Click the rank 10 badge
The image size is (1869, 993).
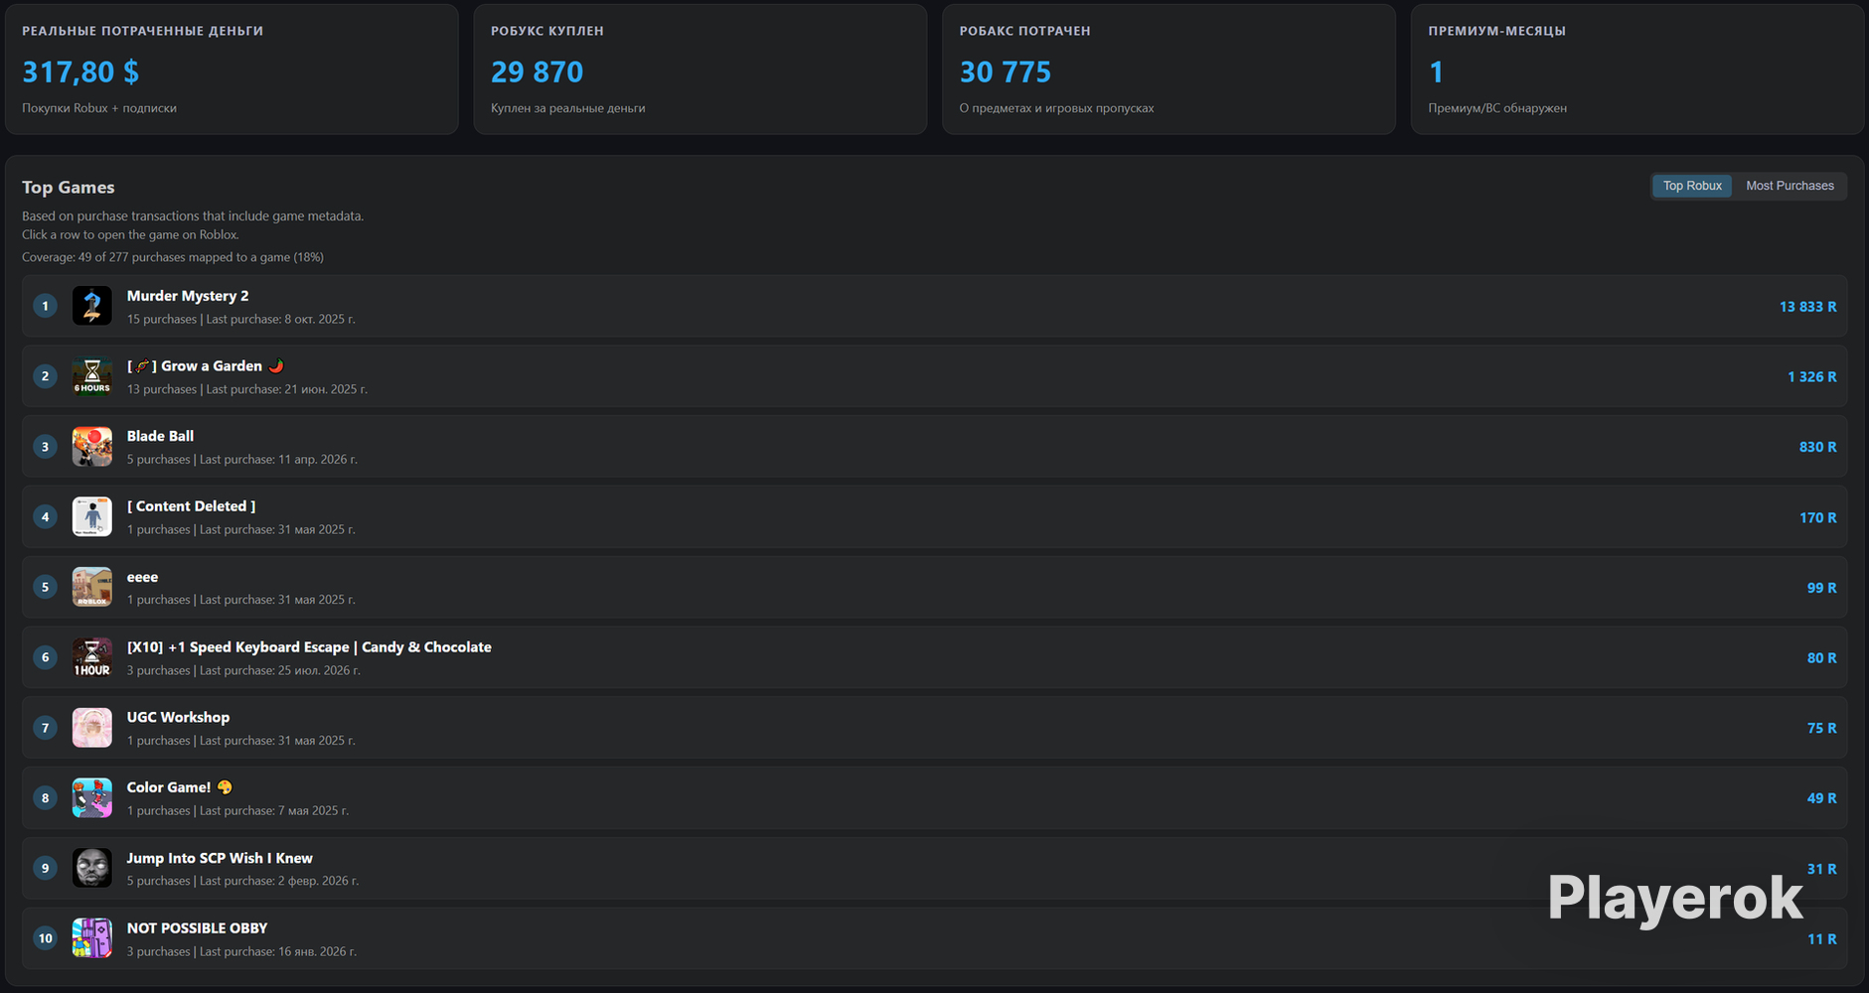[45, 938]
